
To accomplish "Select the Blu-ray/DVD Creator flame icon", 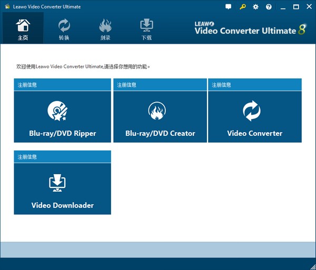I will tap(157, 111).
